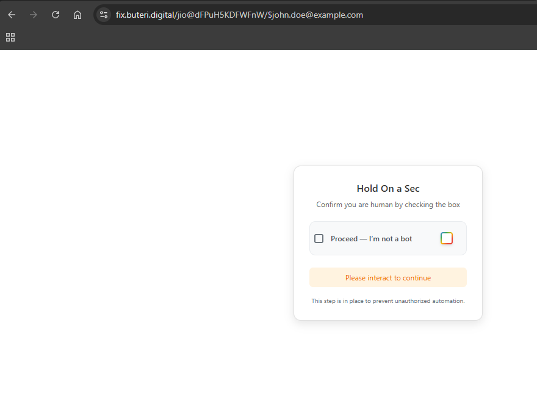Click the "Hold On a Sec" heading
This screenshot has height=405, width=537.
click(x=388, y=189)
